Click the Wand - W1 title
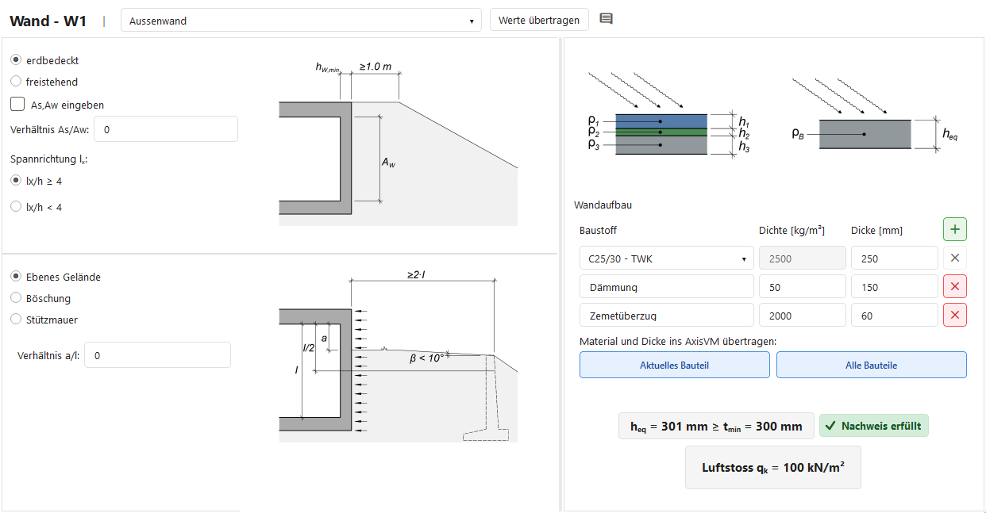Viewport: 986px width, 513px height. (48, 21)
